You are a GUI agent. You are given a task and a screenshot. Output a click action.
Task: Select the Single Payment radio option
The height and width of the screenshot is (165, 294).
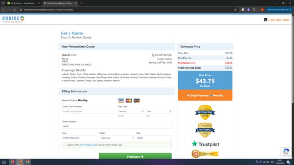click(x=188, y=95)
